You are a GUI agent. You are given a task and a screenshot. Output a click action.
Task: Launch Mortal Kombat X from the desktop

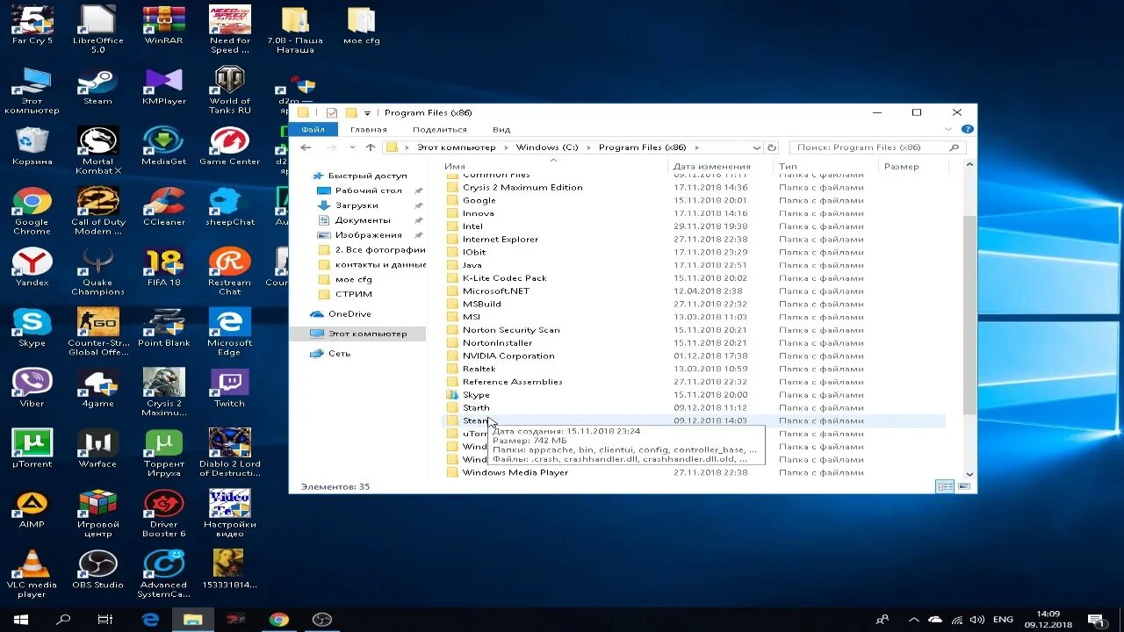coord(97,151)
